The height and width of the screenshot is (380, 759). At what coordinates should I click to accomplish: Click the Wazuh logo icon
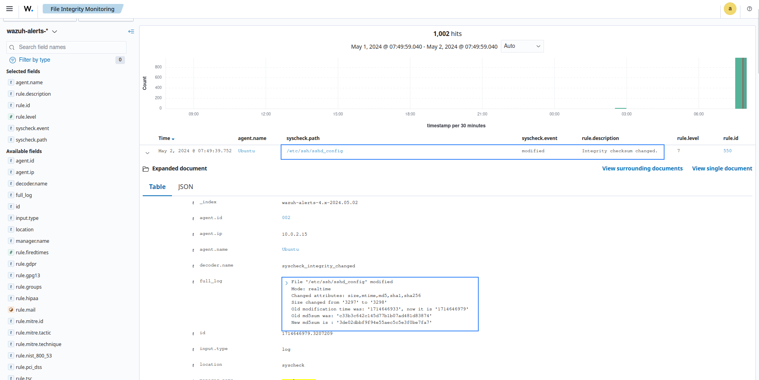click(x=28, y=8)
